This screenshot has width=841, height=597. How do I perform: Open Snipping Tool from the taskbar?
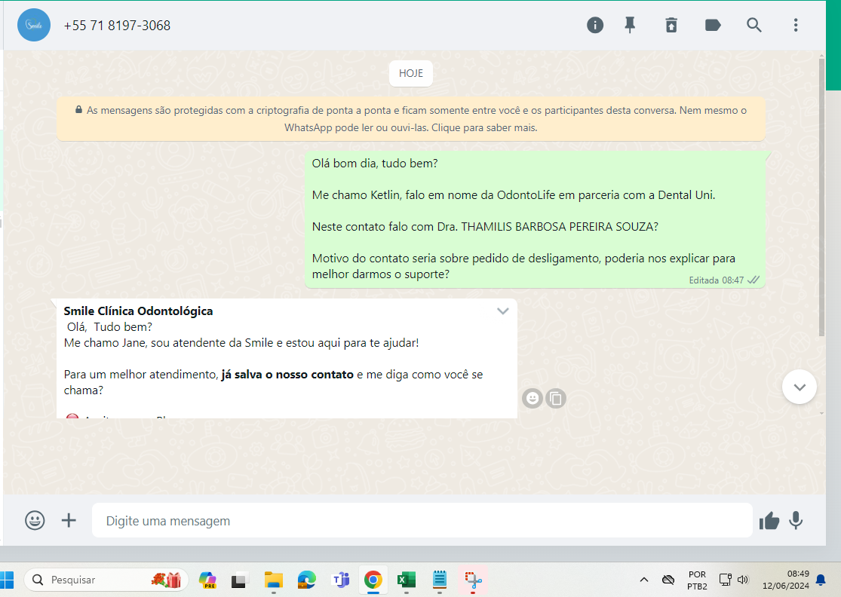(473, 580)
